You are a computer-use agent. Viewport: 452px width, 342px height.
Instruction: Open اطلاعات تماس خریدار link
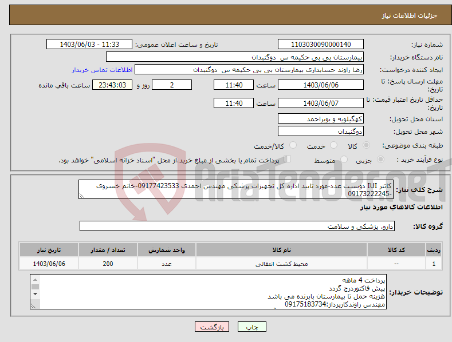point(102,70)
